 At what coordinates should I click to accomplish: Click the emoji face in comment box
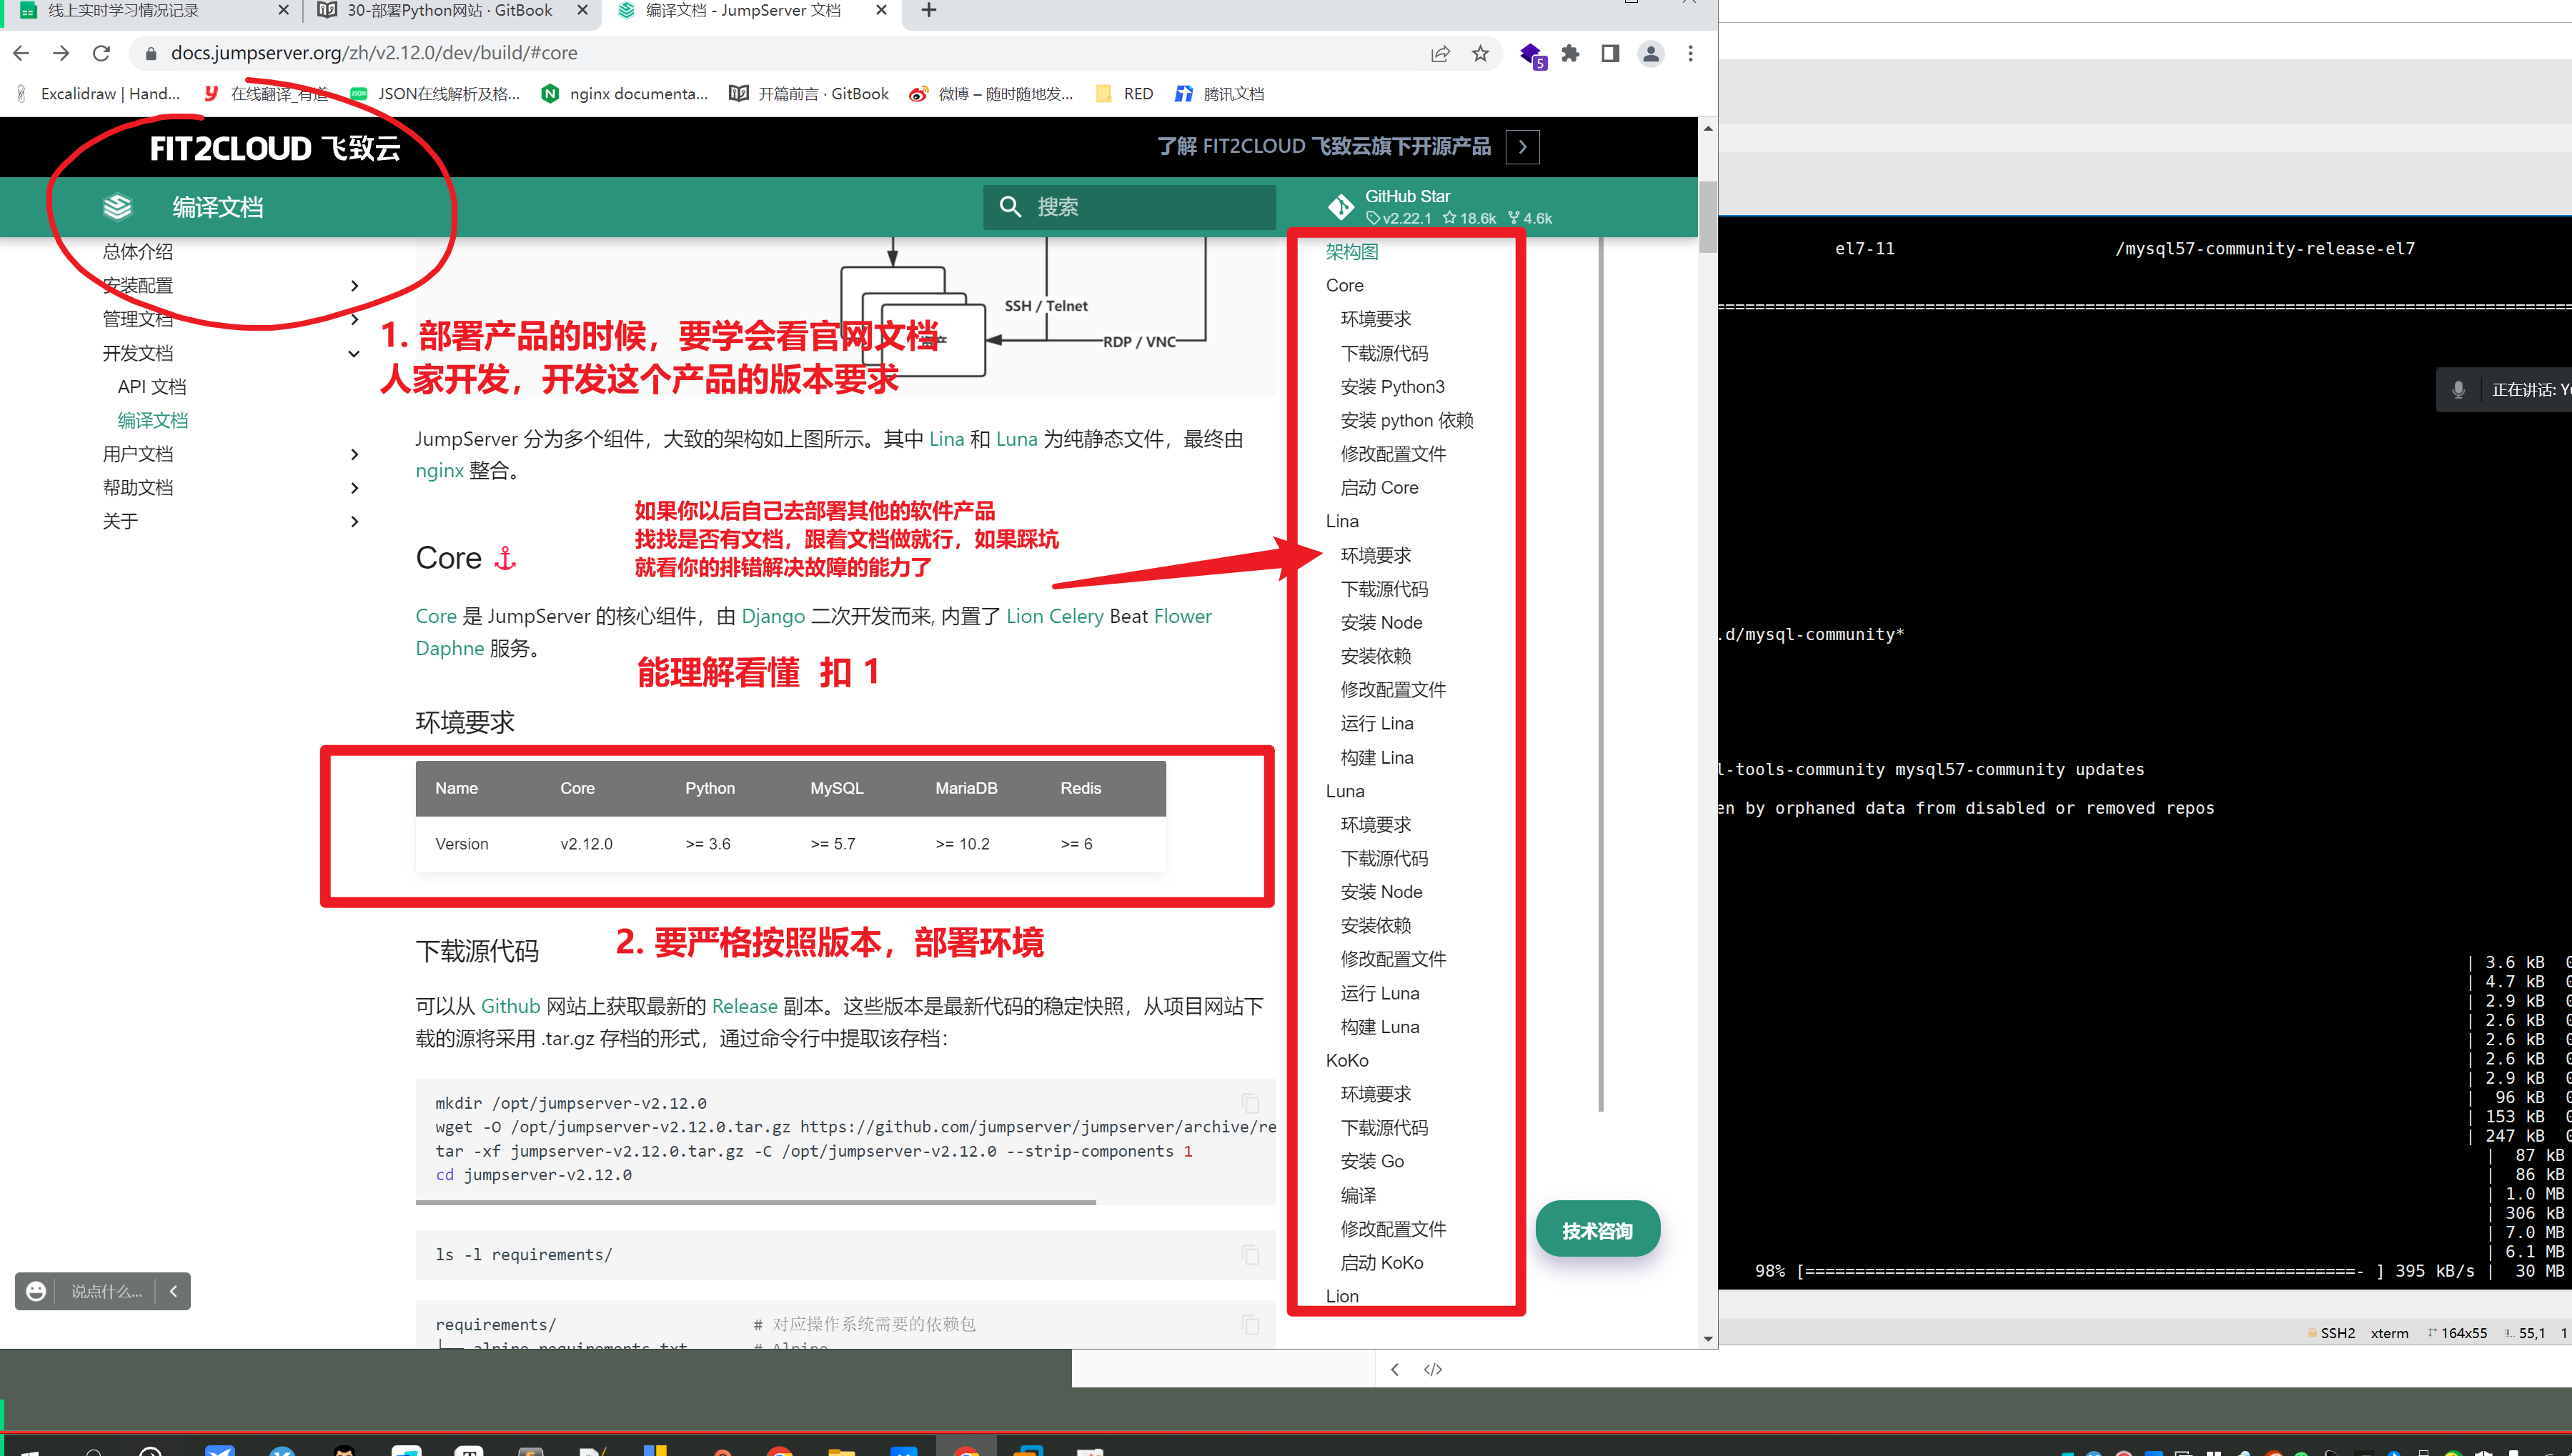pyautogui.click(x=36, y=1291)
